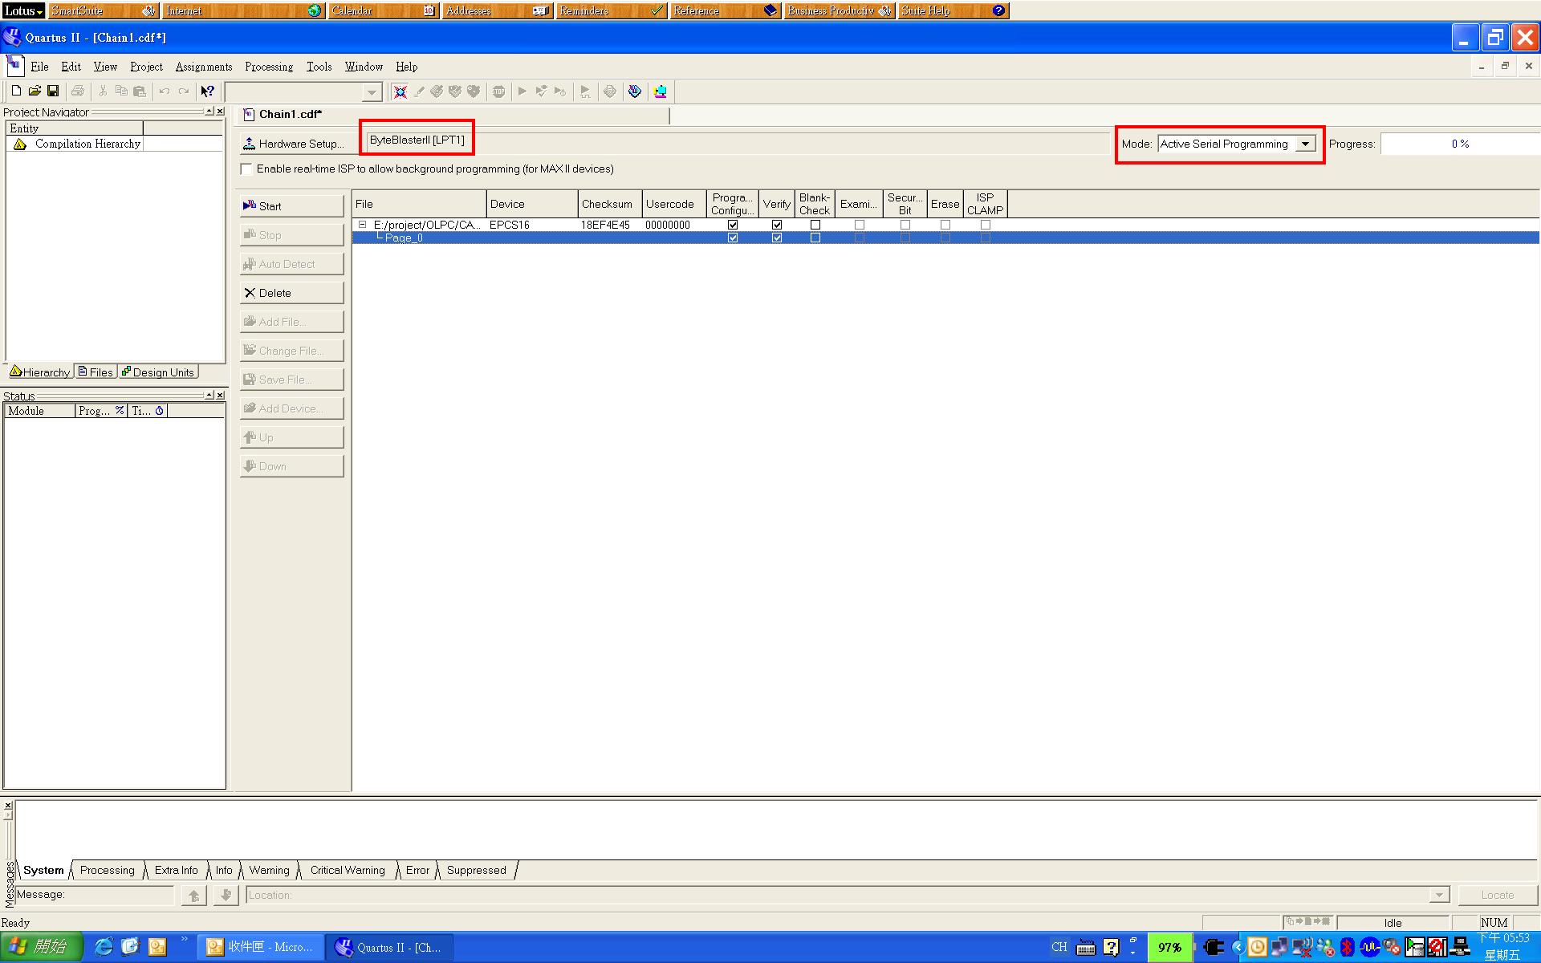
Task: Click Internet Explorer in quick launch
Action: (x=104, y=947)
